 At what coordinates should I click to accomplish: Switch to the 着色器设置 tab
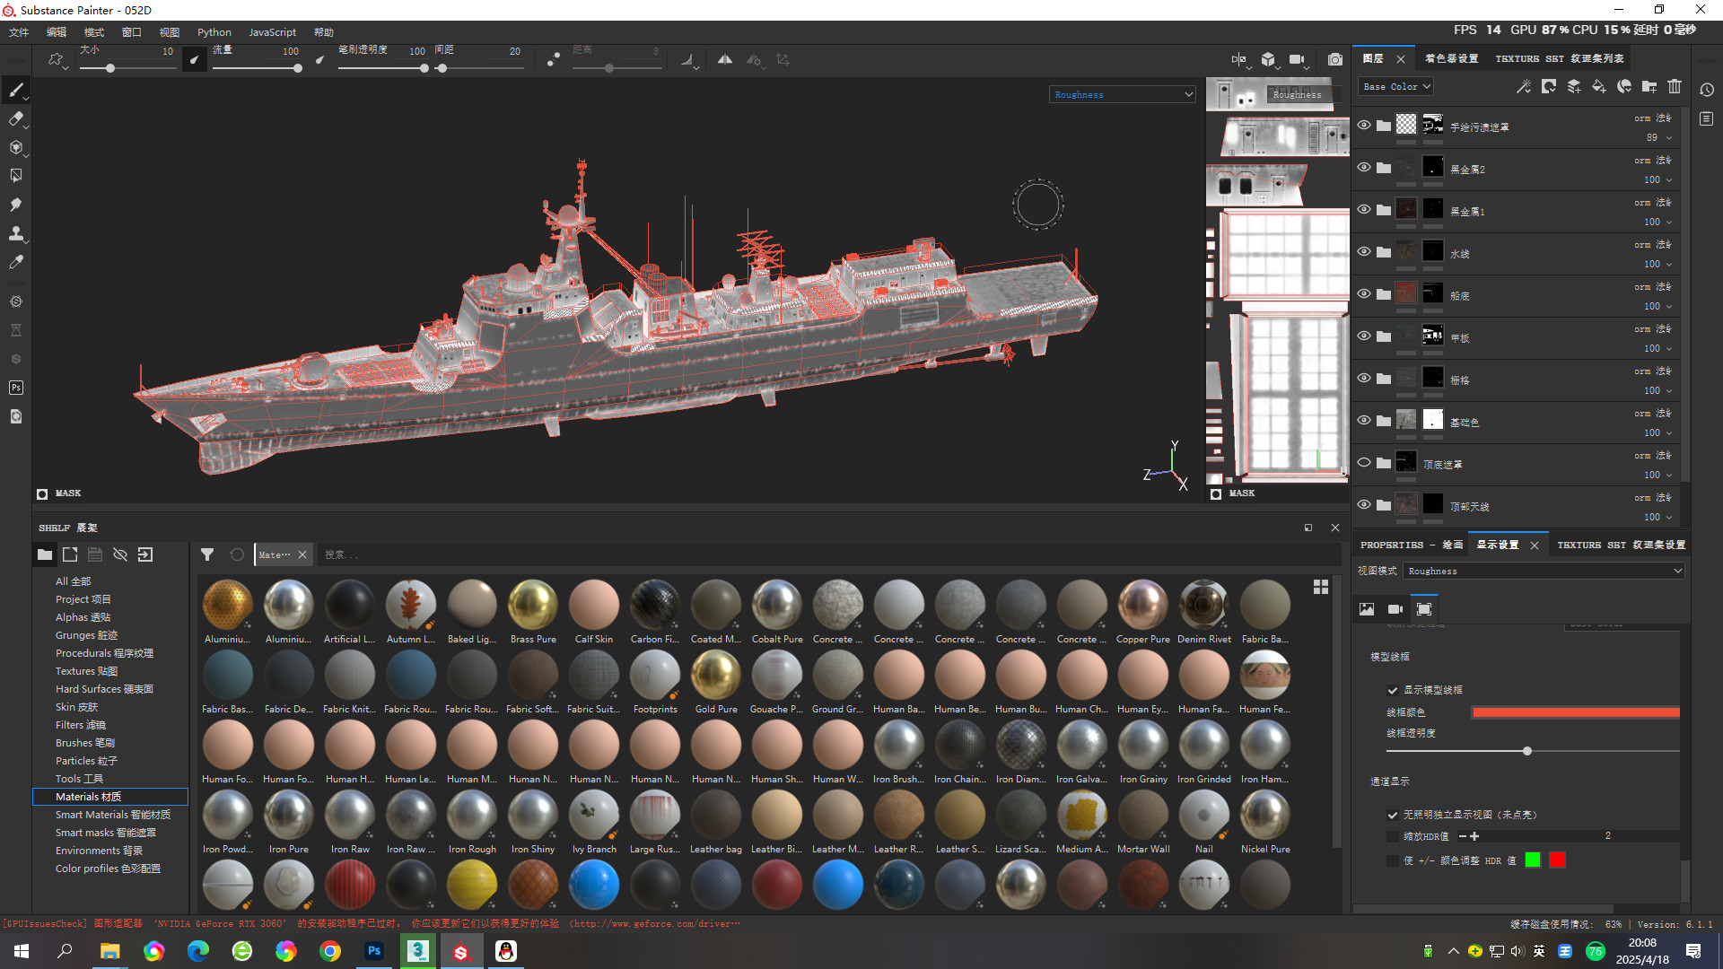[1451, 58]
